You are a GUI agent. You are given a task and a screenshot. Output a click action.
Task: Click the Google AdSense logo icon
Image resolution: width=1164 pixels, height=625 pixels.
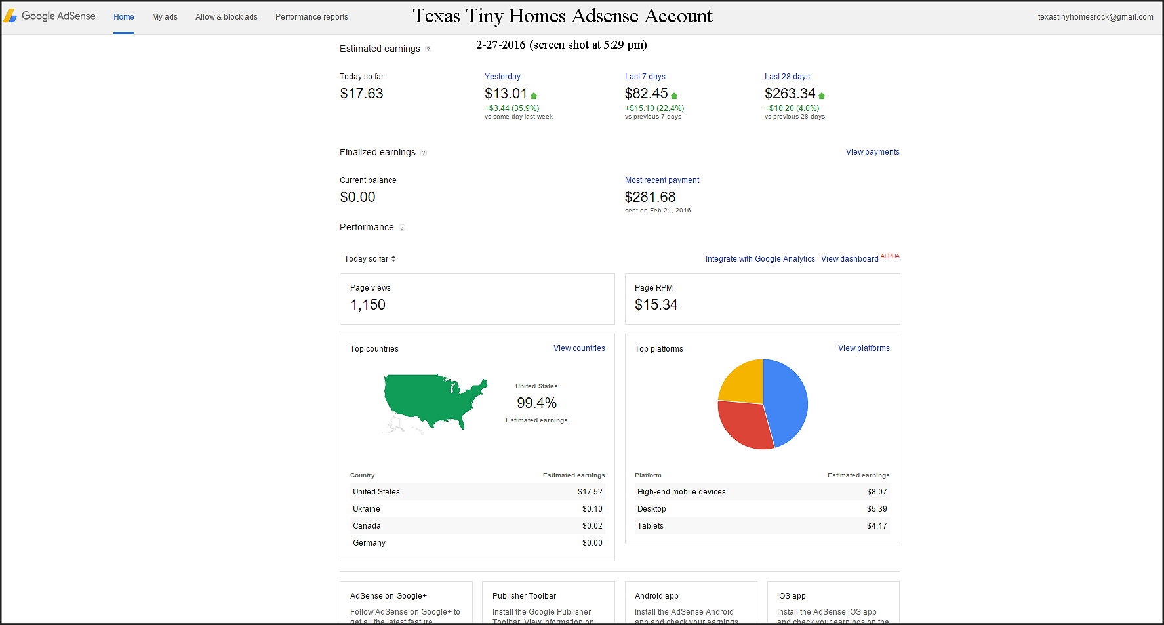[10, 16]
